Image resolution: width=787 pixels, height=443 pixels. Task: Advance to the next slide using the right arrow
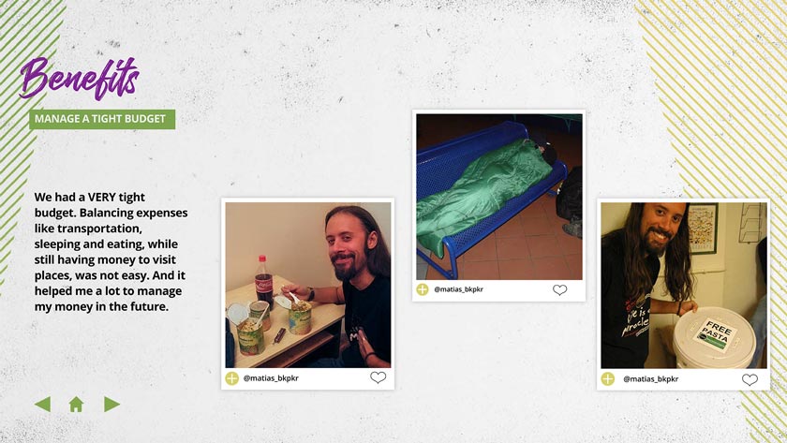(111, 405)
